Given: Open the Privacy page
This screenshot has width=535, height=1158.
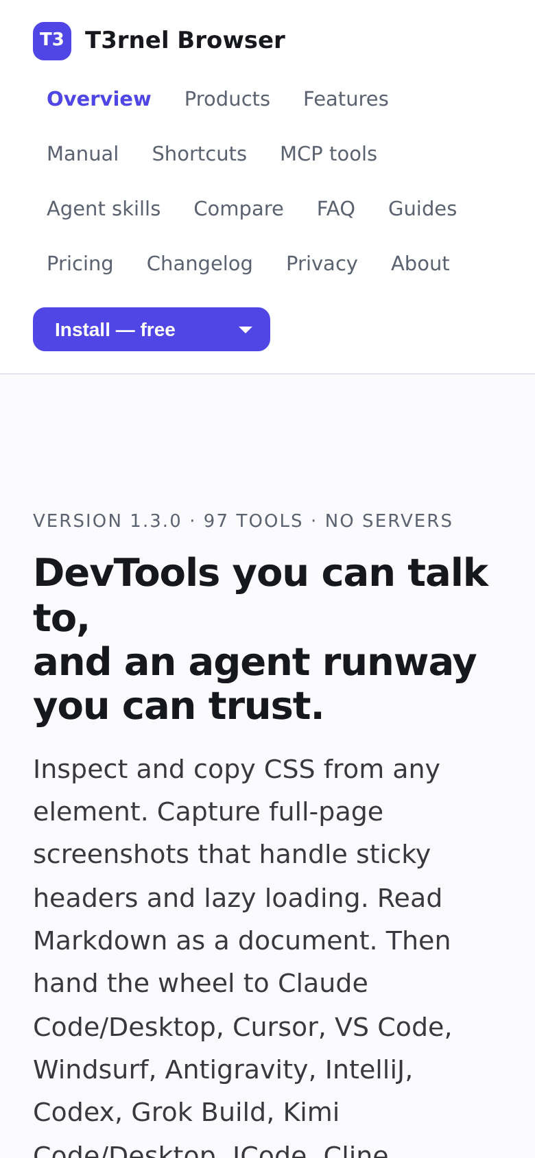Looking at the screenshot, I should click(322, 263).
